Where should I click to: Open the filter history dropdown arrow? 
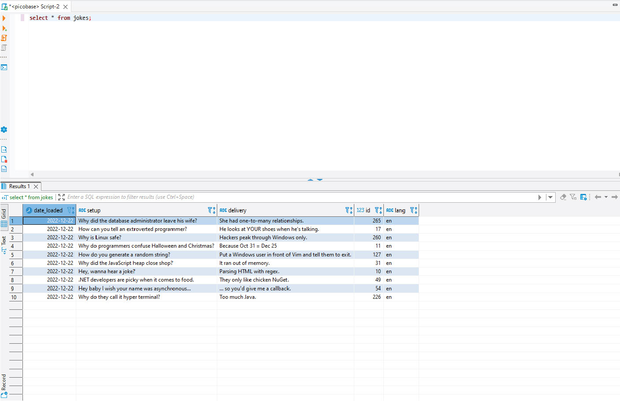click(x=550, y=197)
